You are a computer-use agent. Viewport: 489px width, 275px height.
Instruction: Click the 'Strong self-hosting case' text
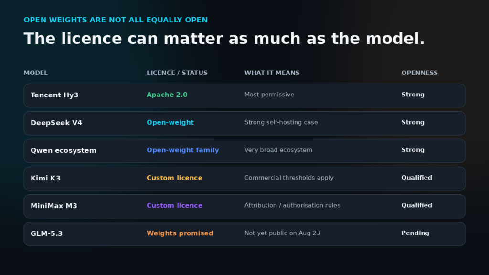[x=281, y=122]
